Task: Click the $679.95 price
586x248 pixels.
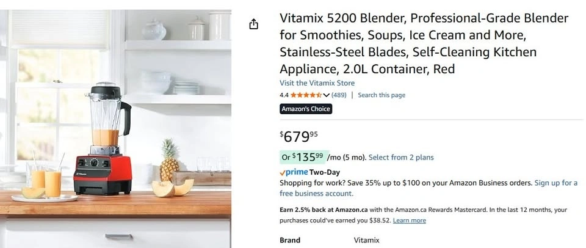Action: [299, 136]
